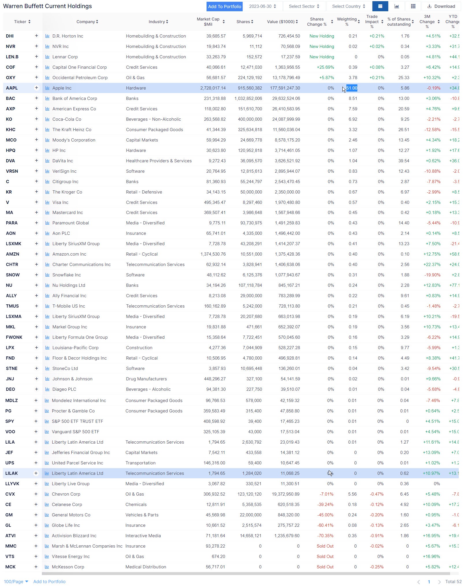The width and height of the screenshot is (468, 586).
Task: Click plus icon next to GM ticker
Action: point(36,515)
